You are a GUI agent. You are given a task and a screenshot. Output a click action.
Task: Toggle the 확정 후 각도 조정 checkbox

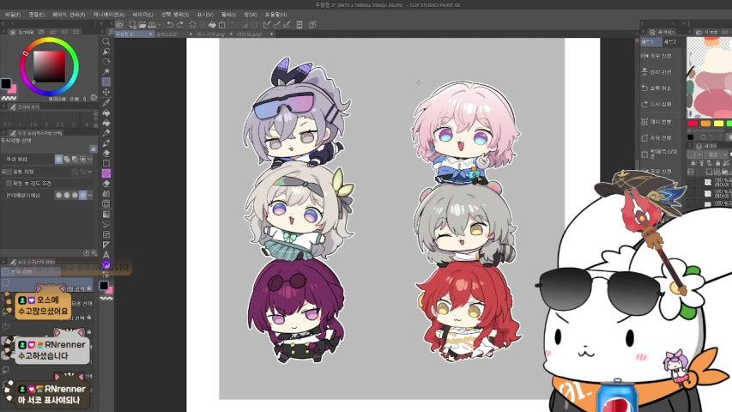[9, 184]
